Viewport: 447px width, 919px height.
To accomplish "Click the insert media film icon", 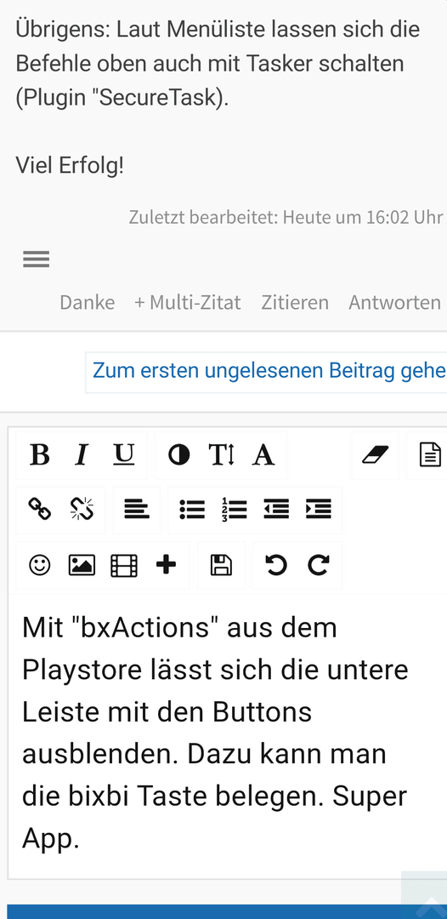I will pos(124,565).
